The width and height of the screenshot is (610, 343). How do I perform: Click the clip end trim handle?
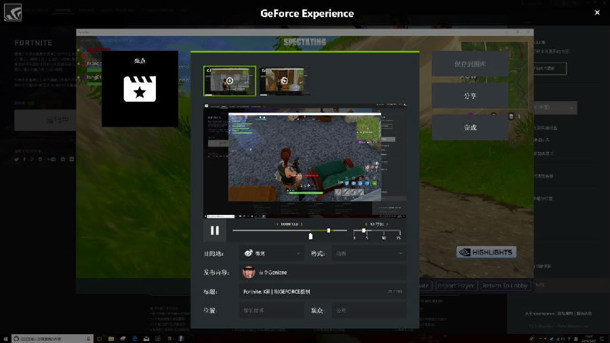pyautogui.click(x=329, y=230)
